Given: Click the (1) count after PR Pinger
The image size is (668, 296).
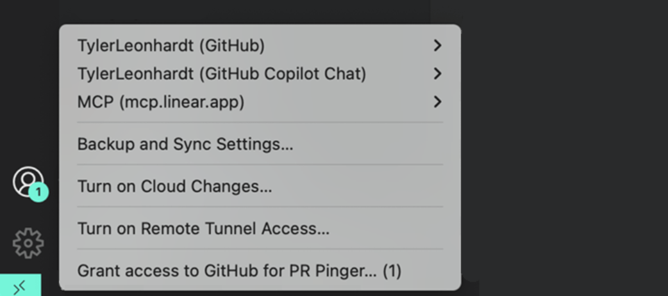Looking at the screenshot, I should coord(392,271).
